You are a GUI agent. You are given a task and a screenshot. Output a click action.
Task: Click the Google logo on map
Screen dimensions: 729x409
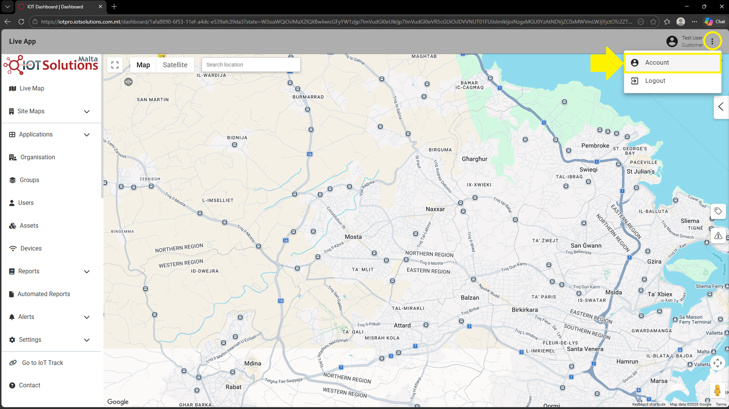(x=118, y=402)
